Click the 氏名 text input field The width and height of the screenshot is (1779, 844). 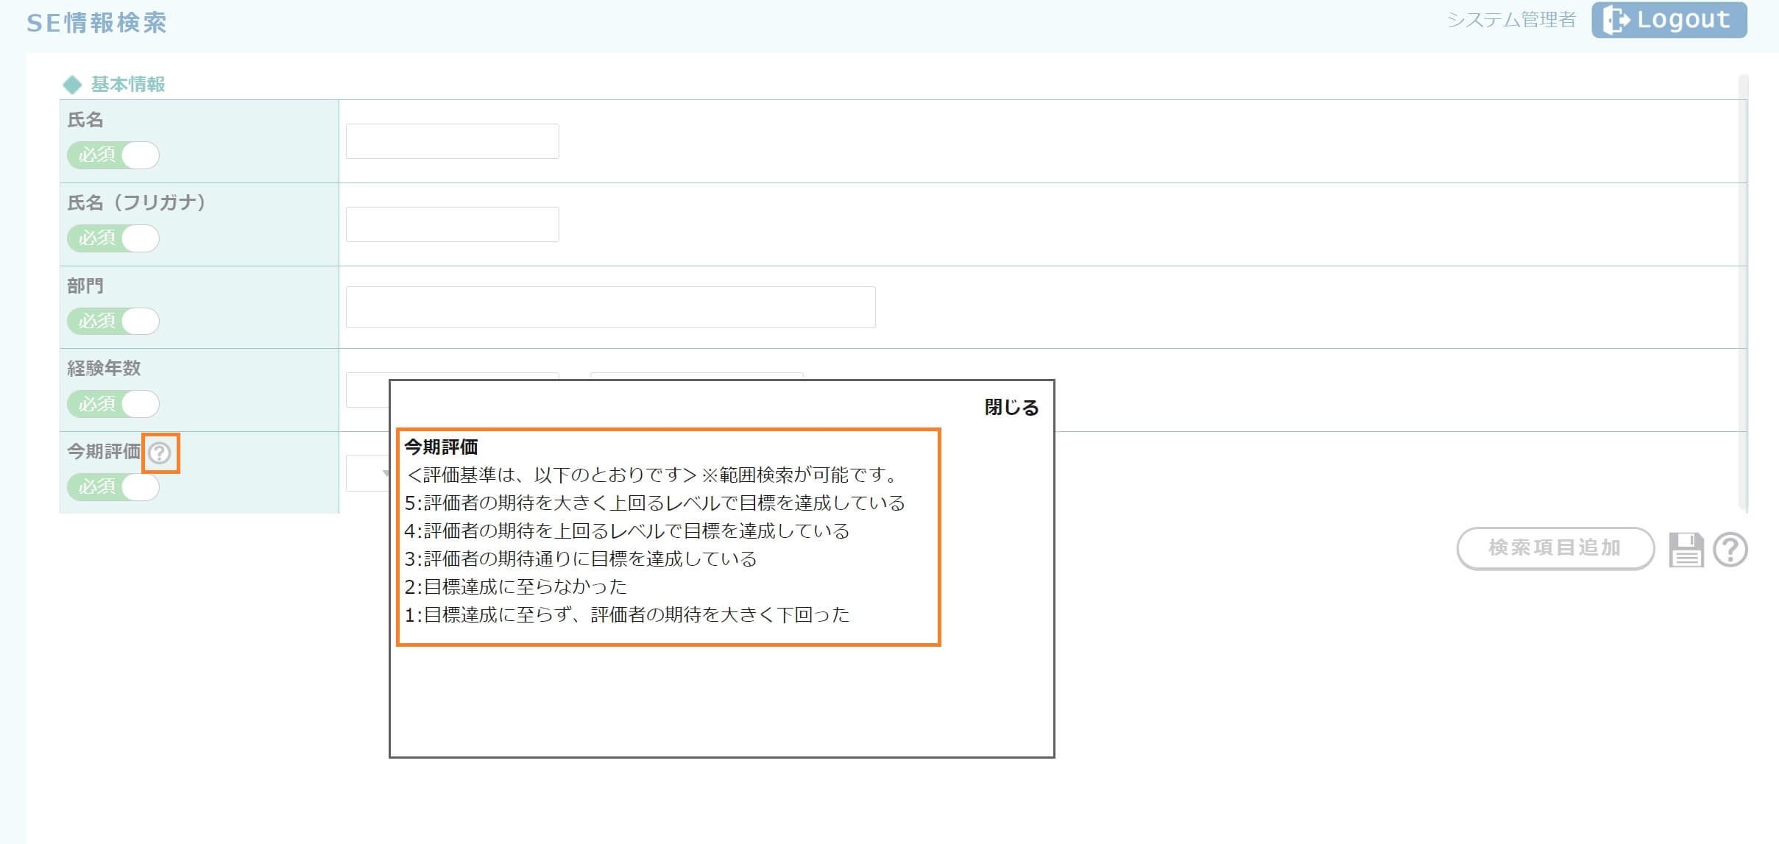(x=452, y=141)
